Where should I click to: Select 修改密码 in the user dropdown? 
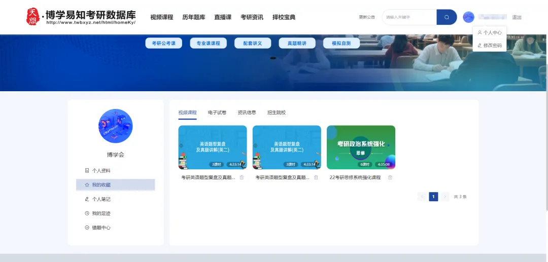pos(490,46)
